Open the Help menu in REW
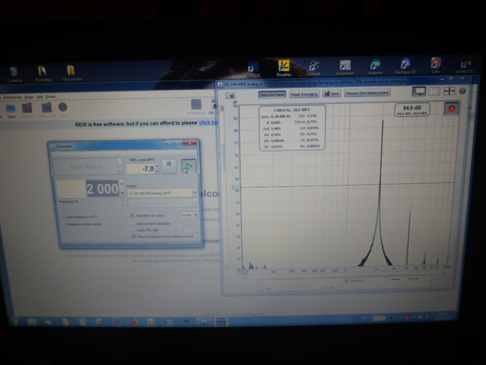Viewport: 486px width, 365px height. (39, 97)
